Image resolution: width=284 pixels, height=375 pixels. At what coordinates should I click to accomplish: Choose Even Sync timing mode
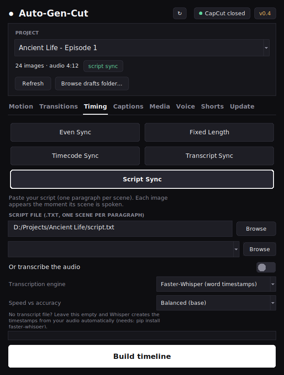[x=75, y=132]
